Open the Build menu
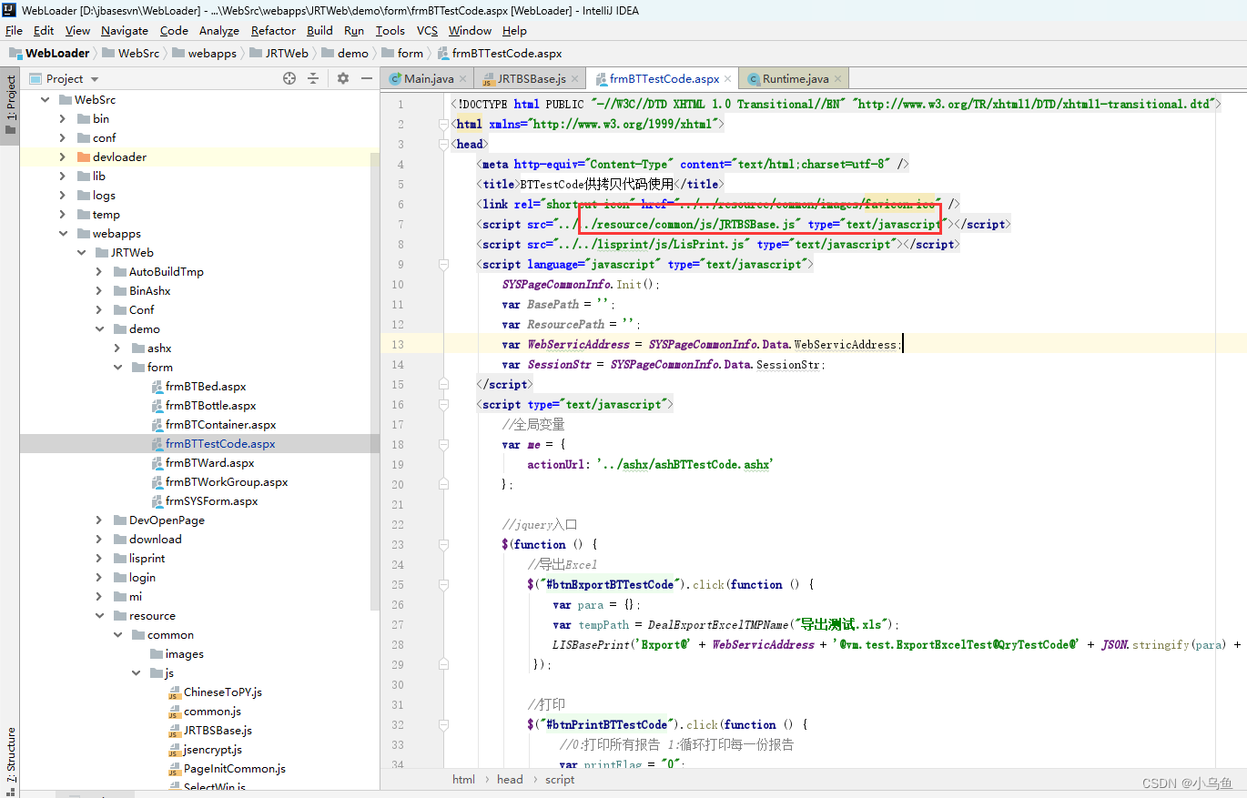Screen dimensions: 1247x798 tap(319, 30)
